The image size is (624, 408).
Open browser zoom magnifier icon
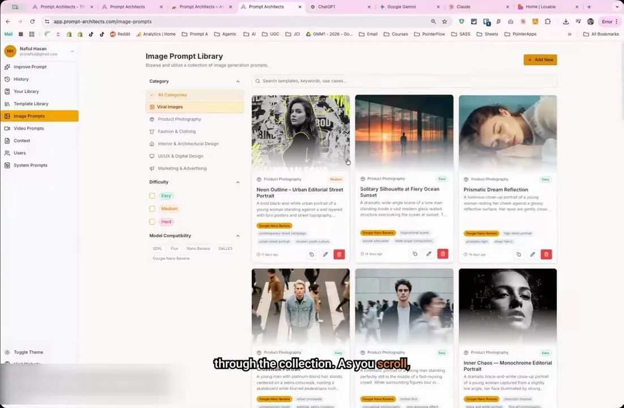[433, 22]
